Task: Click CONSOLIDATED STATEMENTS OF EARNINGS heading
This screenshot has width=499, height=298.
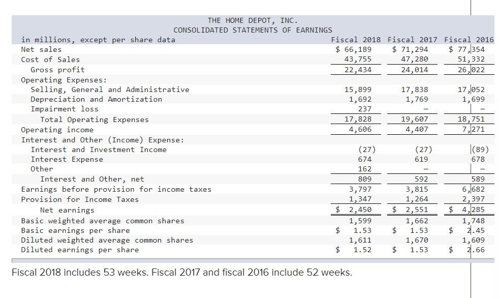Action: (x=253, y=30)
